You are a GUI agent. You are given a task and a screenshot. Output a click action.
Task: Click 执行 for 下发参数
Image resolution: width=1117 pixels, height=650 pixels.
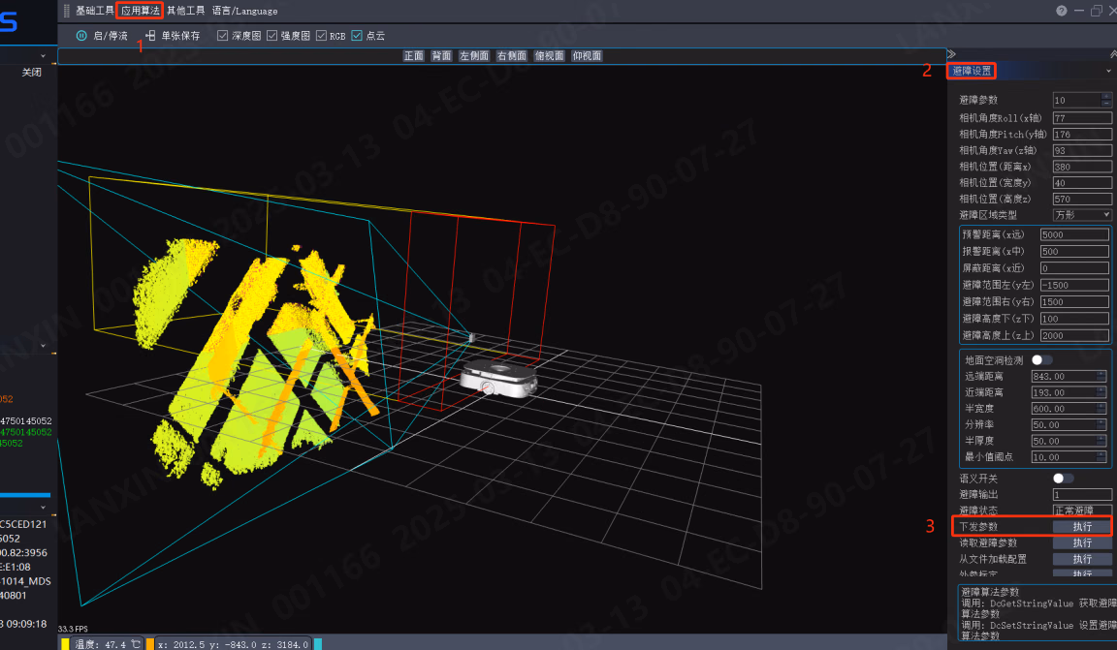tap(1082, 527)
